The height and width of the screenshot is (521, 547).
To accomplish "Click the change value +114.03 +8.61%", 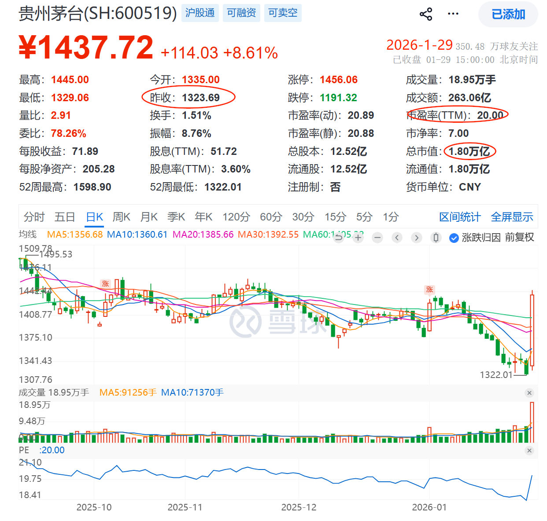I will pyautogui.click(x=219, y=53).
